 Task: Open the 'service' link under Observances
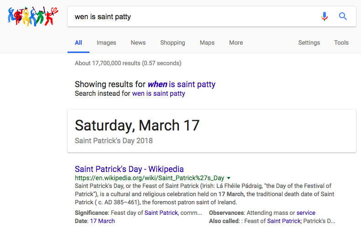(306, 213)
